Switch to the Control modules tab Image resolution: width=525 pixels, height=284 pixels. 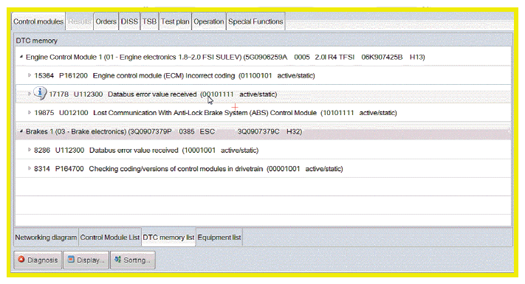[38, 21]
